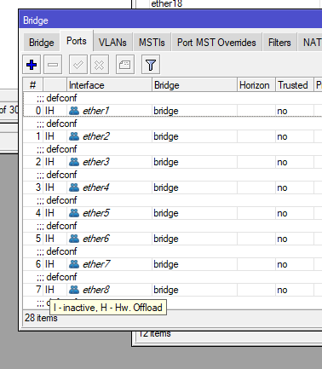322x369 pixels.
Task: Select the ether8 port row
Action: 172,290
